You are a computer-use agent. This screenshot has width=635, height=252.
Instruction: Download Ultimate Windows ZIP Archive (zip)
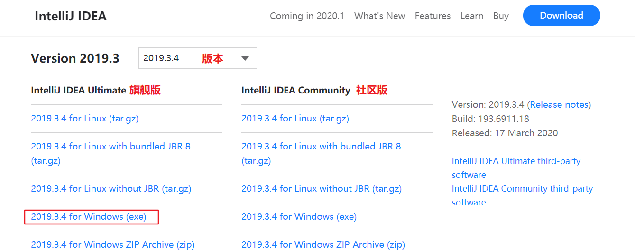[113, 244]
